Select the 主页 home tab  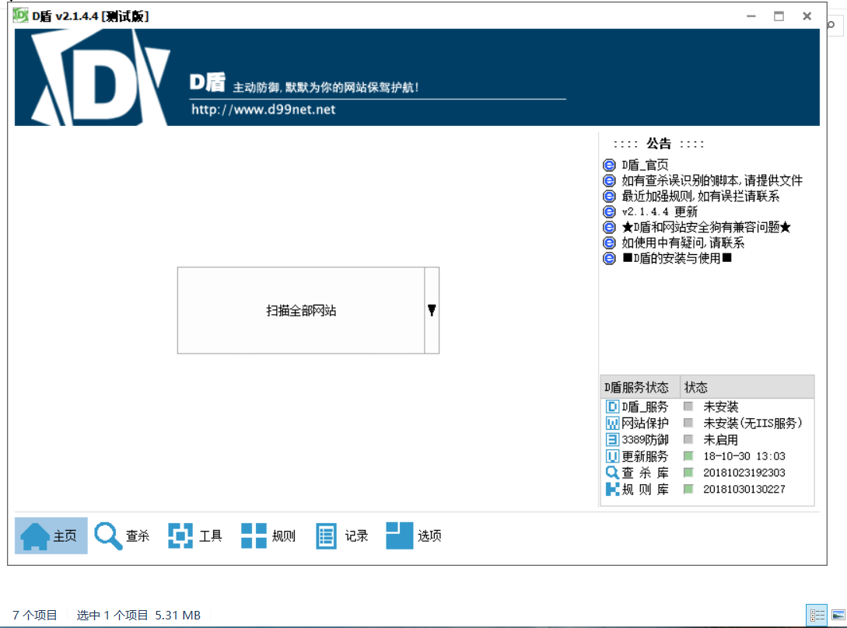click(x=51, y=536)
